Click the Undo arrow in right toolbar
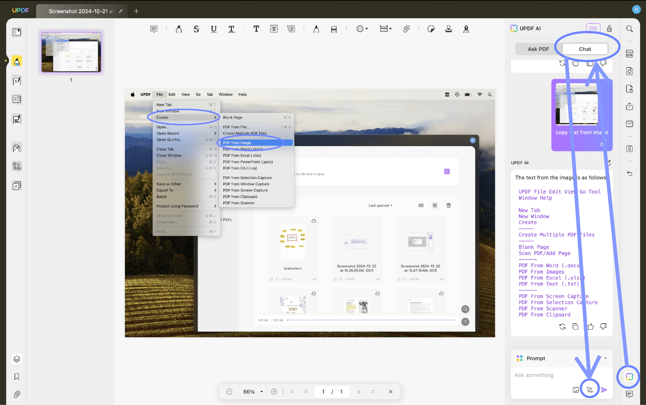The width and height of the screenshot is (646, 405). click(629, 173)
